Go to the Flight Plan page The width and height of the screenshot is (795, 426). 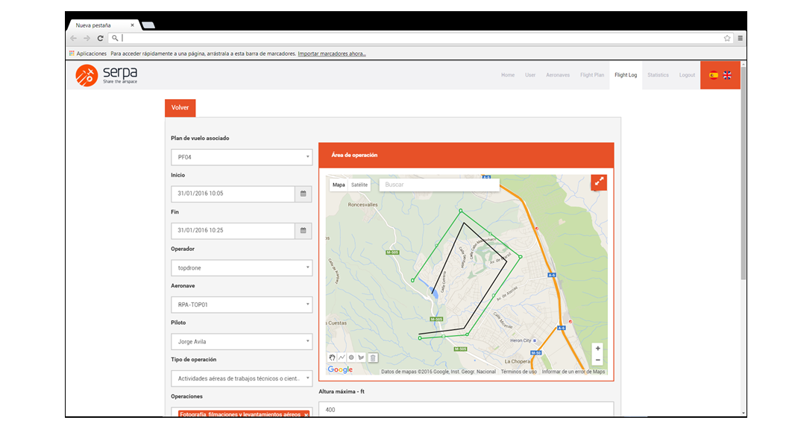[592, 75]
